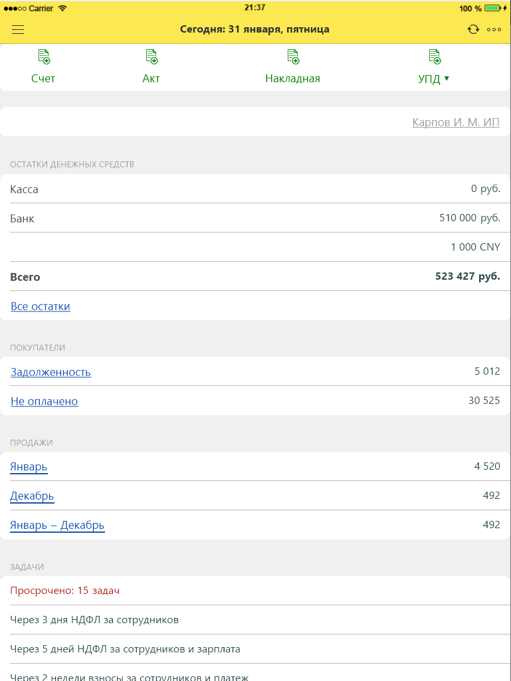Open the hamburger menu

pos(18,29)
